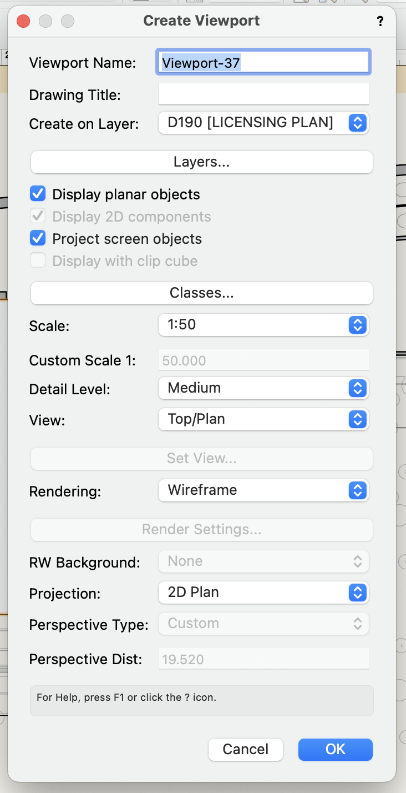
Task: Disable Display planar objects
Action: pos(37,194)
